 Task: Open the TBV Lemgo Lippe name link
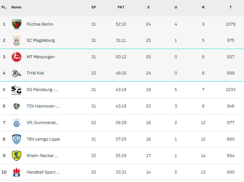tap(43, 139)
